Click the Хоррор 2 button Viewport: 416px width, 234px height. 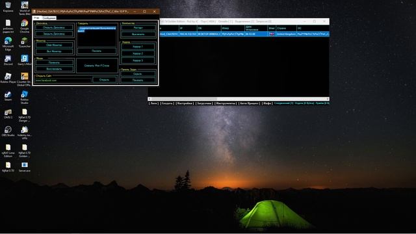(x=138, y=53)
